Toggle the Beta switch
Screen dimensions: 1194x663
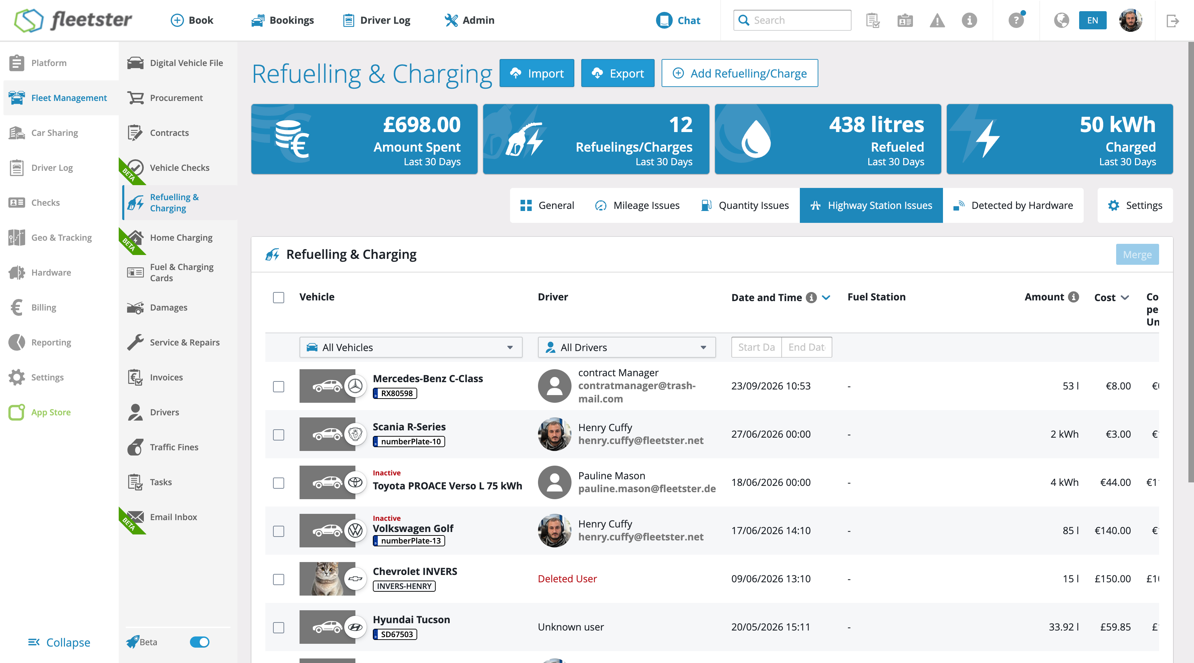pos(200,642)
